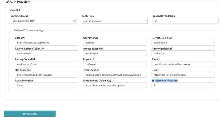Select the User Info Url field
The image size is (220, 118).
click(115, 43)
